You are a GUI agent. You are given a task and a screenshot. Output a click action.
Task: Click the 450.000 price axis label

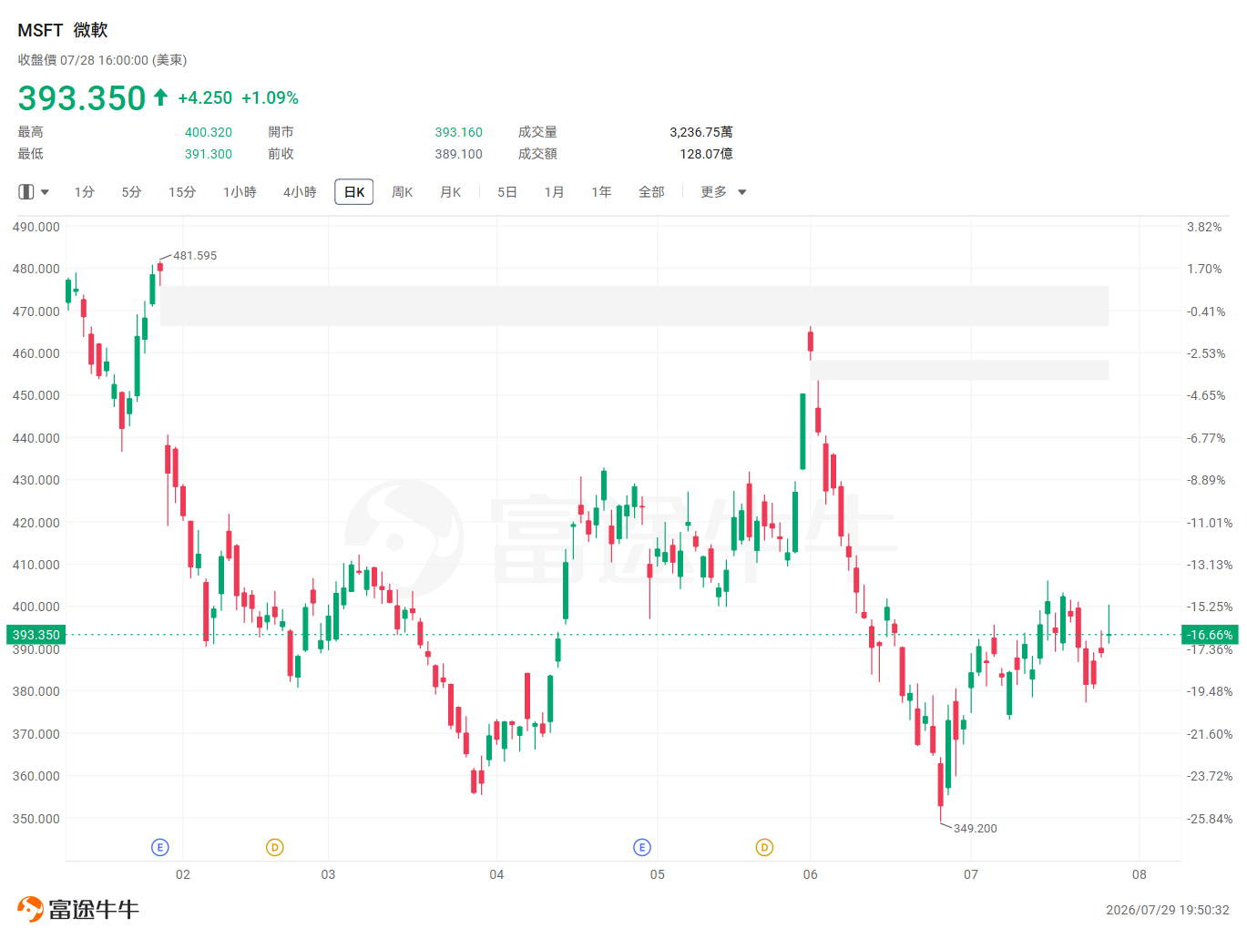click(x=36, y=395)
